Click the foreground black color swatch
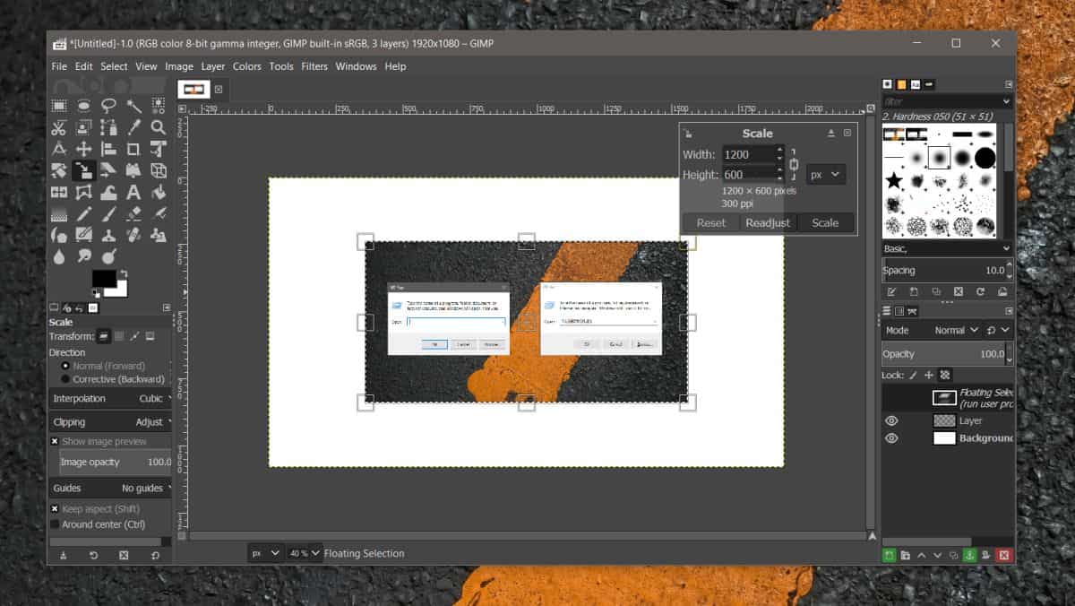1075x606 pixels. coord(103,279)
